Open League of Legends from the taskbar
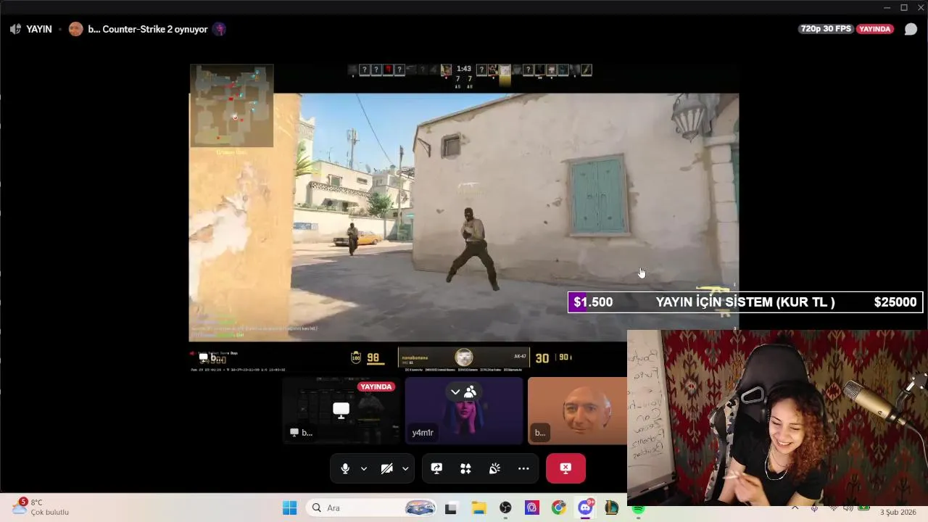The height and width of the screenshot is (522, 928). pyautogui.click(x=612, y=507)
